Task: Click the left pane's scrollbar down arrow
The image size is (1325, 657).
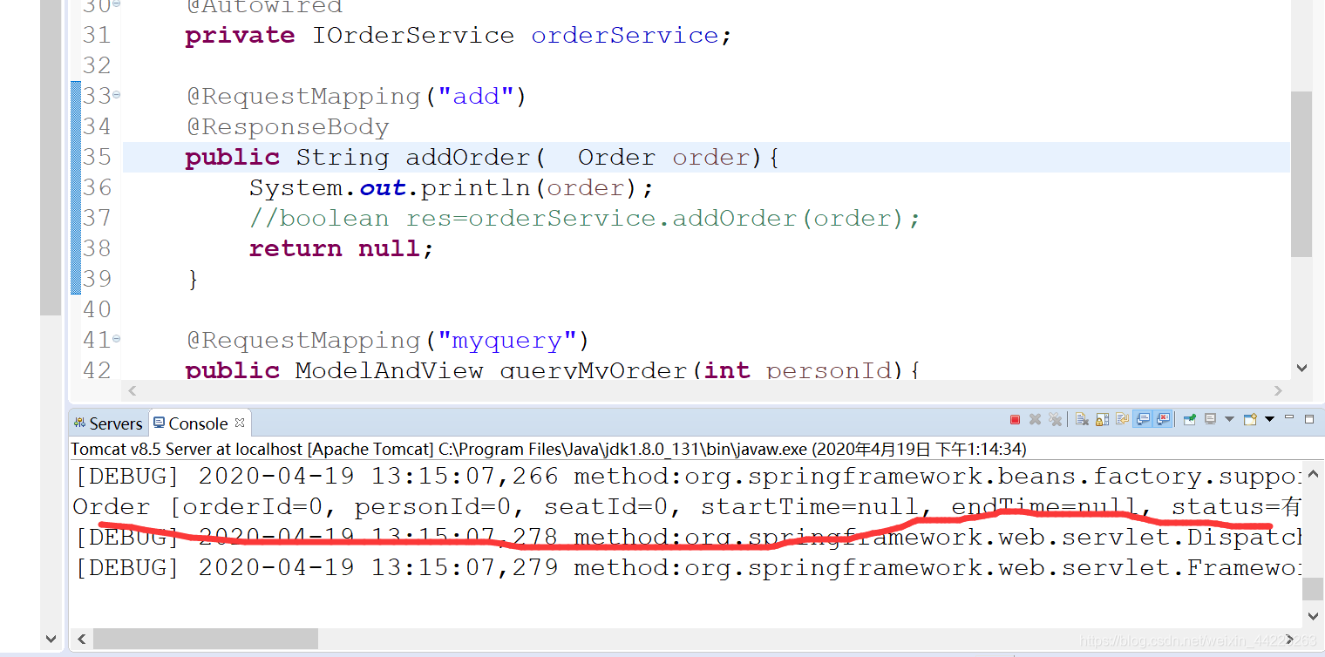Action: (x=50, y=639)
